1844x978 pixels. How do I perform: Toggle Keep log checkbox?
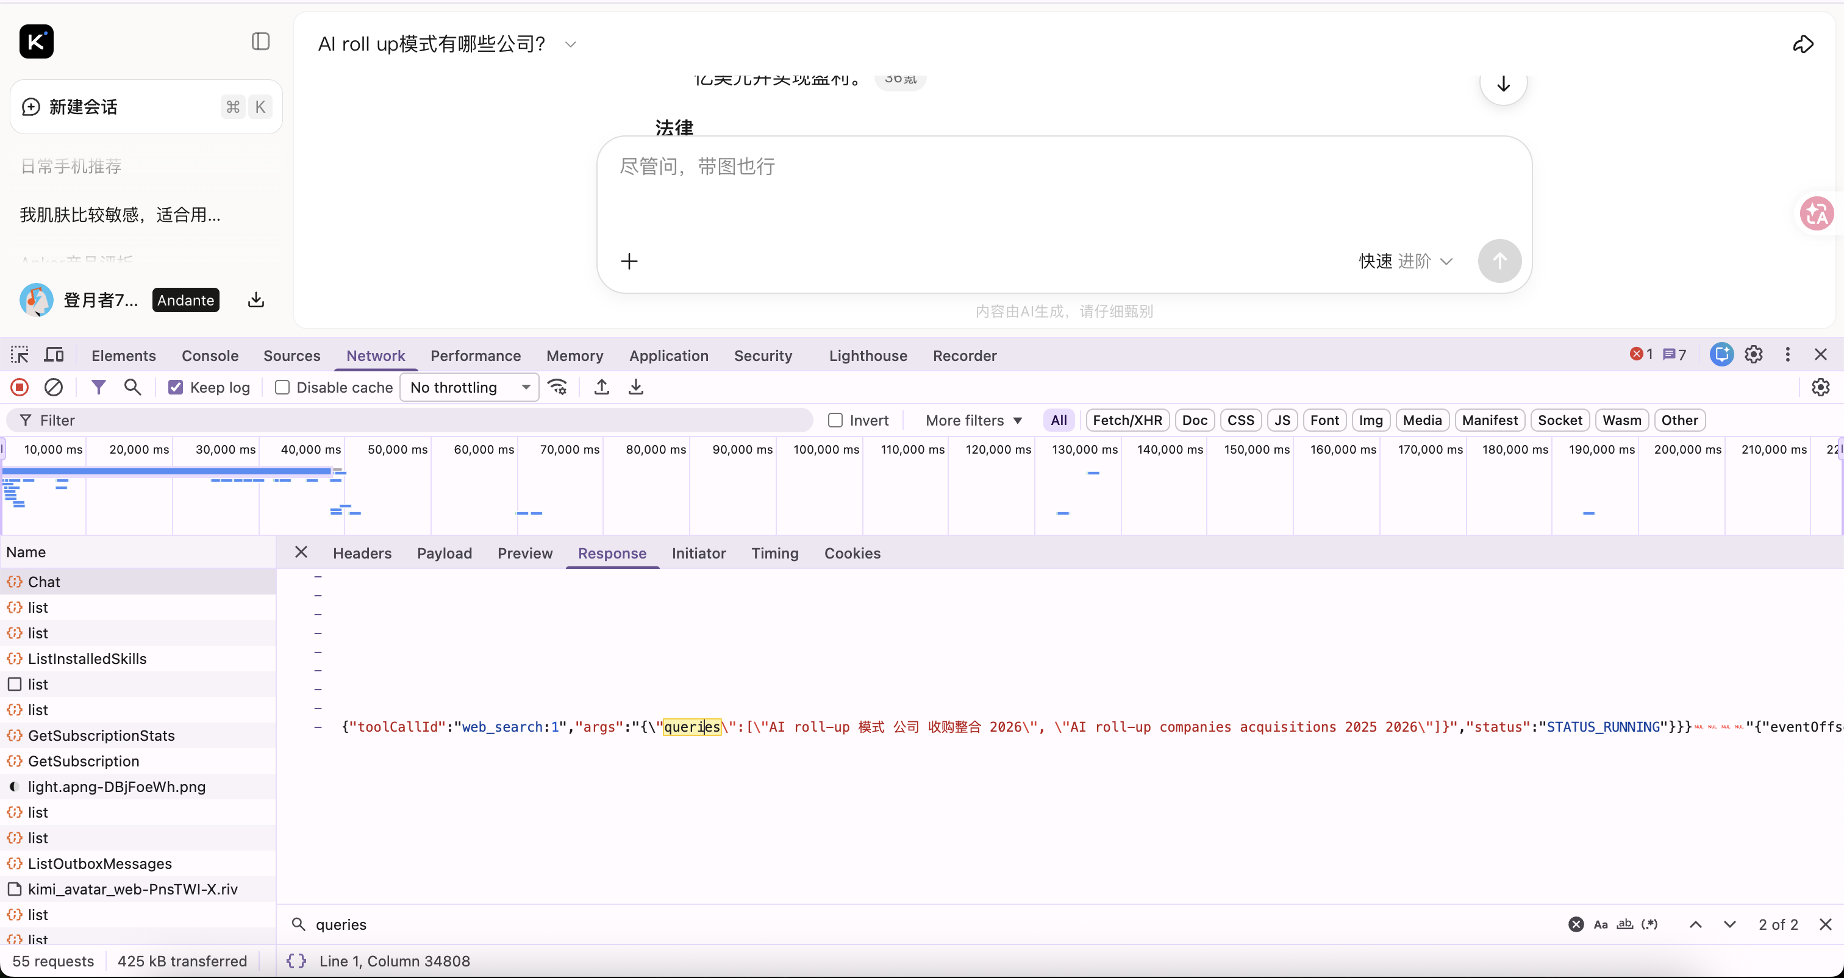point(176,387)
